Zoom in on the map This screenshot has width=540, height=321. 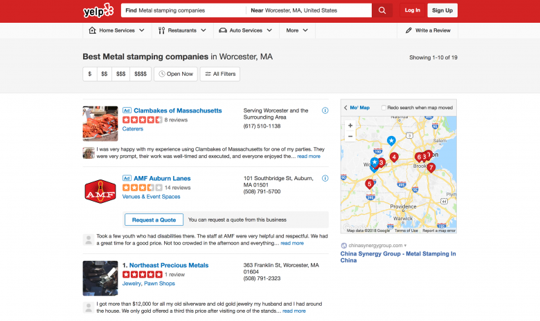(x=350, y=126)
